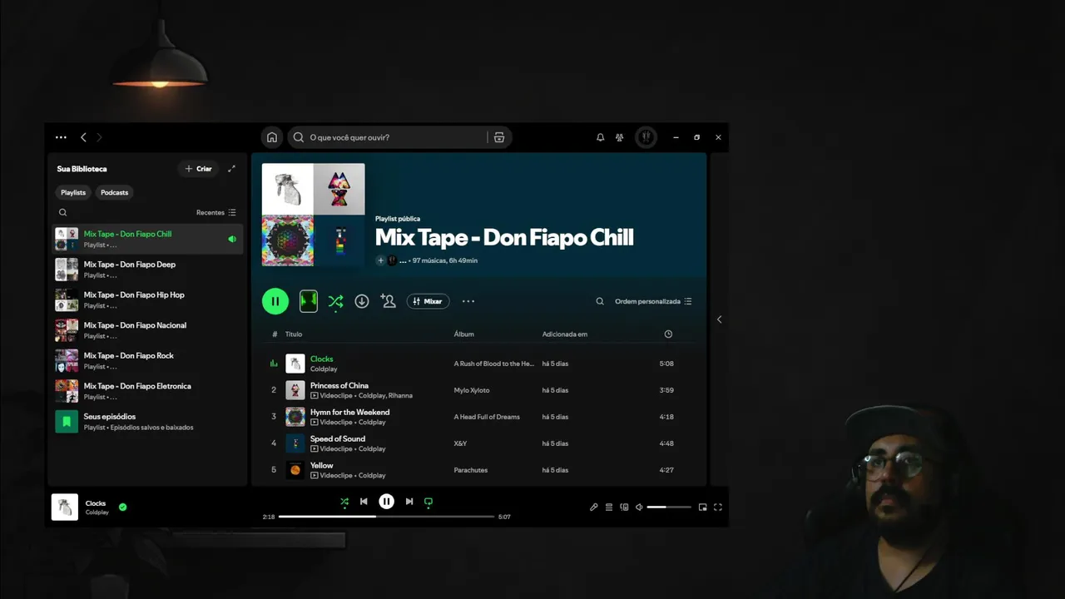Toggle repeat in the bottom player

click(428, 502)
